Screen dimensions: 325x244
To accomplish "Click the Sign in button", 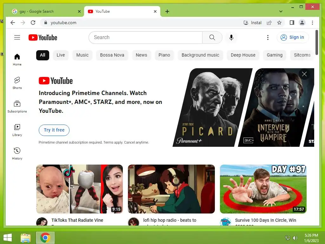I will click(x=292, y=37).
